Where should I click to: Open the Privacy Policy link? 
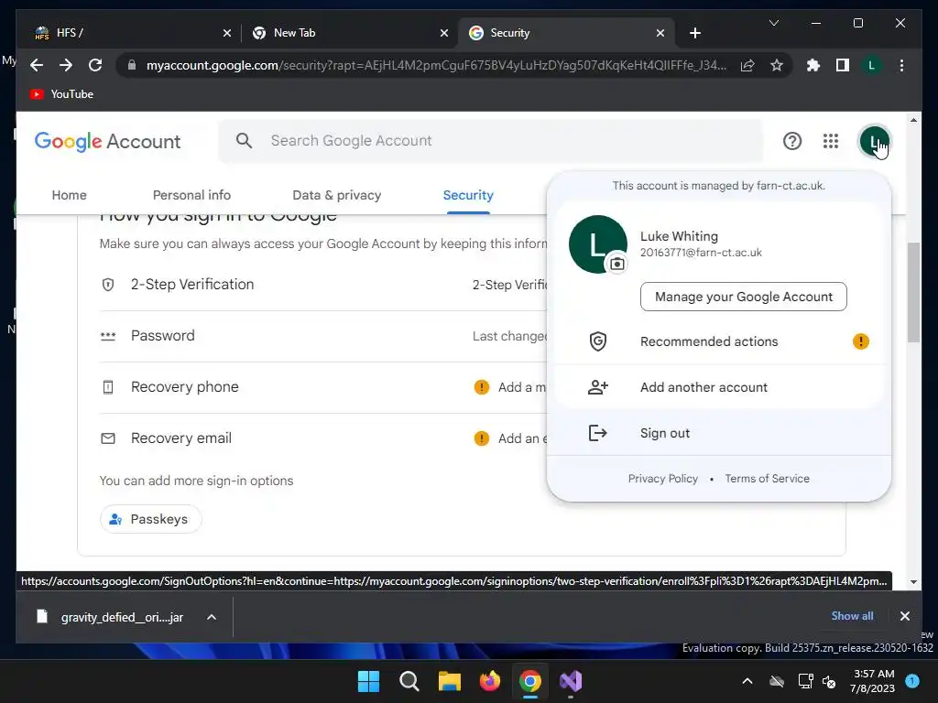(x=663, y=478)
